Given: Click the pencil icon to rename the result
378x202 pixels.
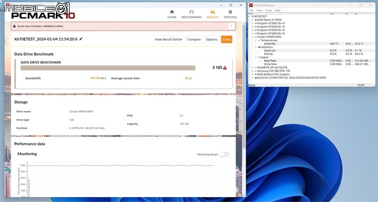Looking at the screenshot, I should point(81,39).
